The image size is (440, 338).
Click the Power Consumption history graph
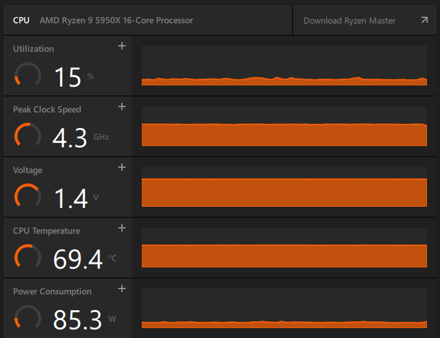(x=284, y=308)
